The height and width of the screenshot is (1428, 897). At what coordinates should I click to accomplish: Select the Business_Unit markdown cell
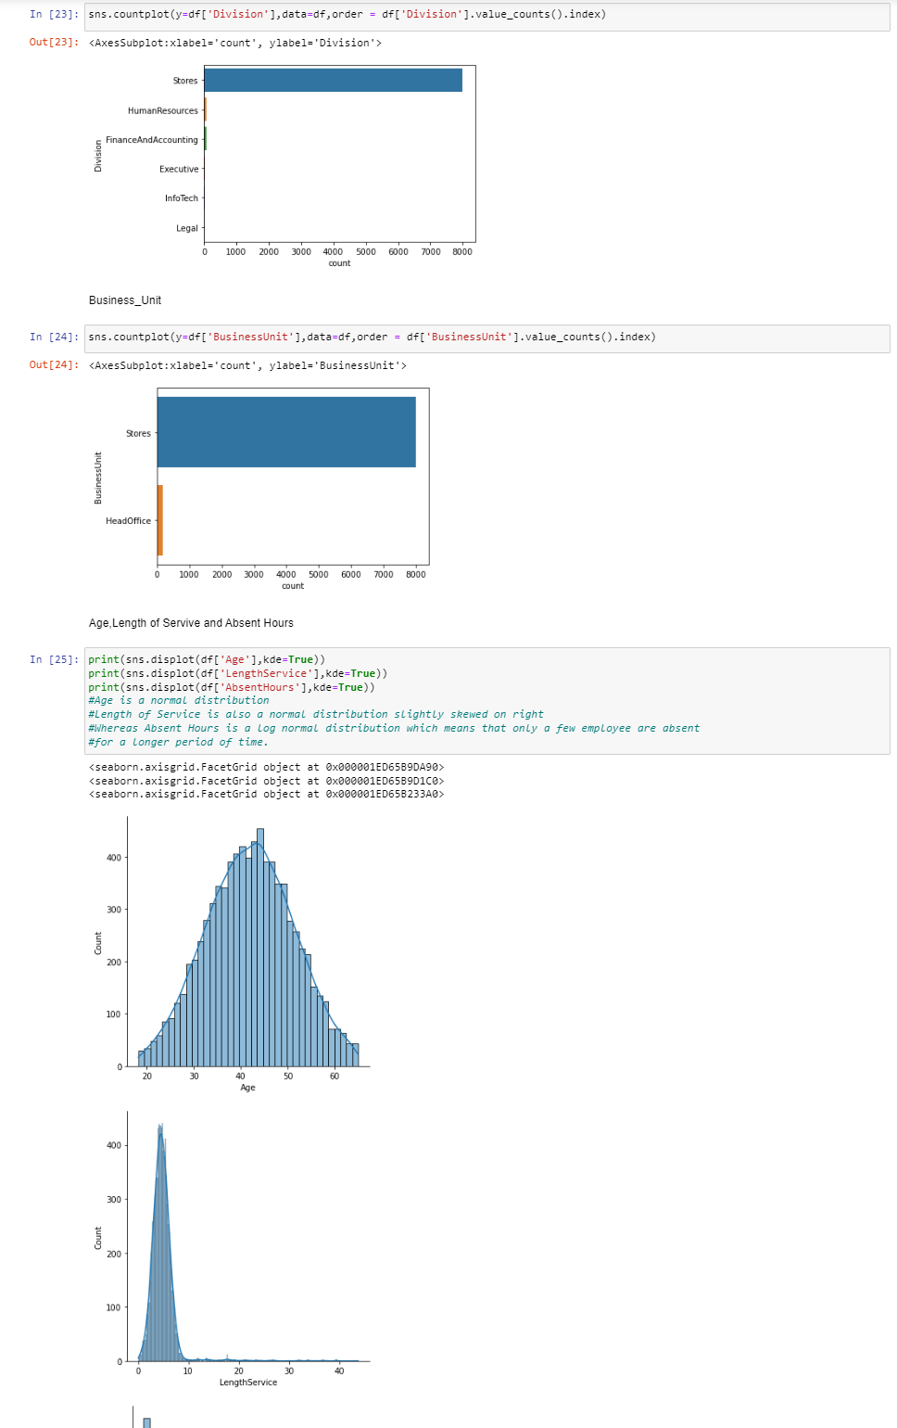pyautogui.click(x=124, y=300)
